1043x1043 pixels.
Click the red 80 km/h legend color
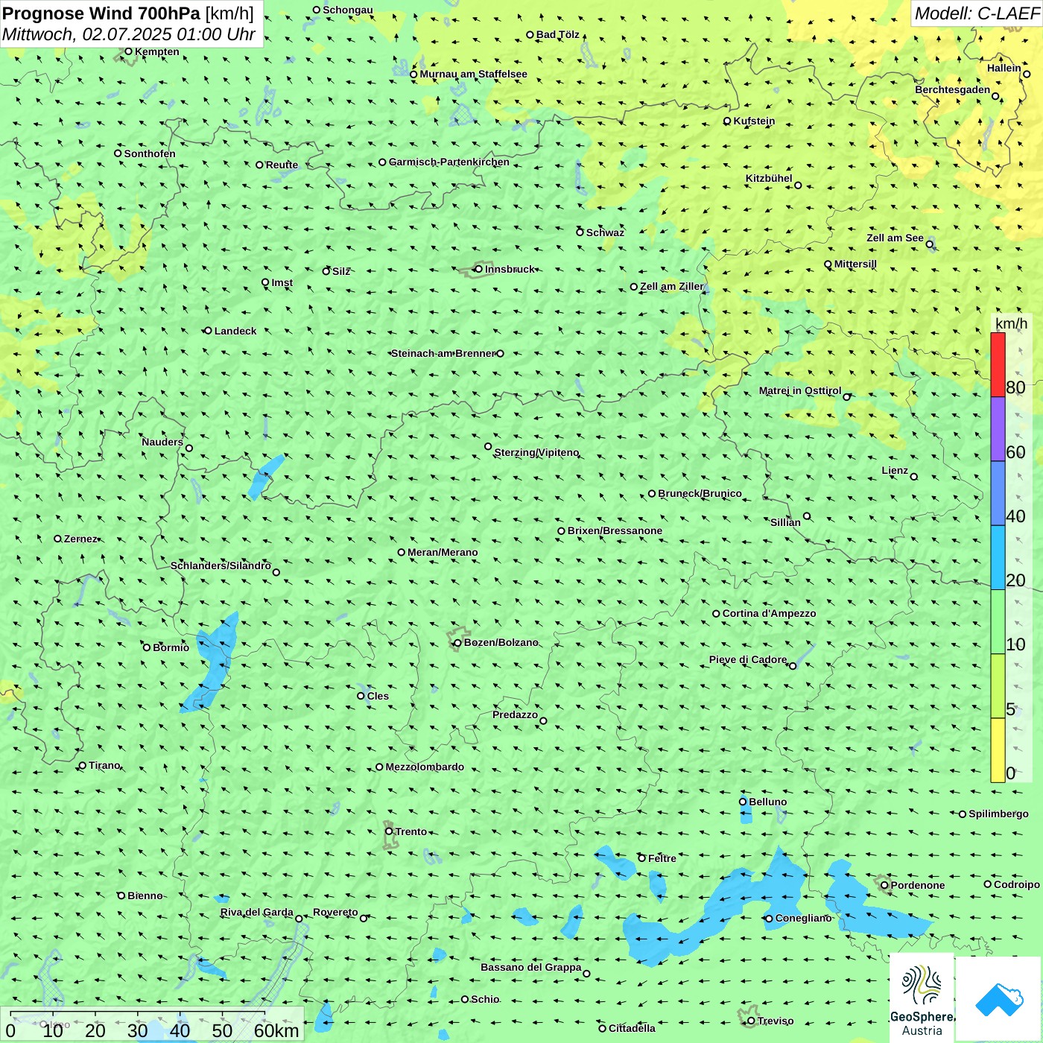pos(998,364)
